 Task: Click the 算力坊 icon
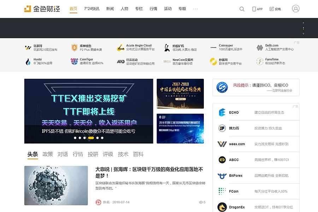point(222,128)
